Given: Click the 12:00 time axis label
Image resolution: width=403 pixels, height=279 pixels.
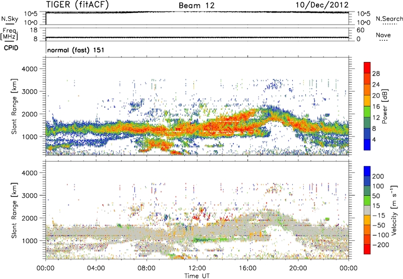Looking at the screenshot, I should coord(197,268).
